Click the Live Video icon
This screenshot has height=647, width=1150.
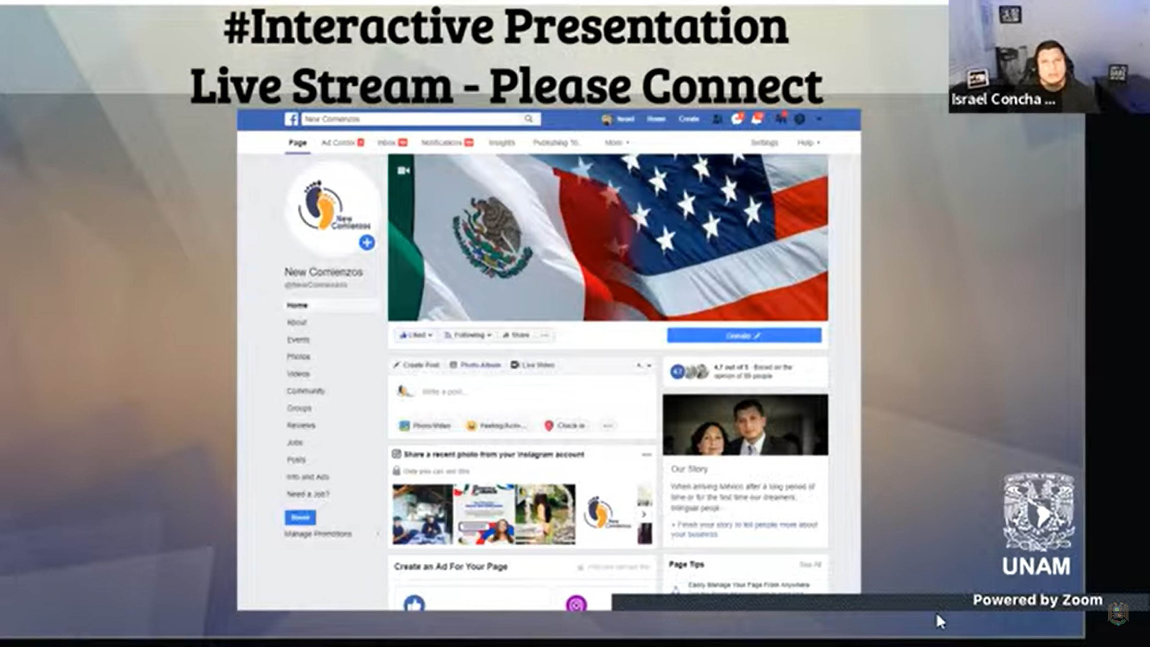515,365
